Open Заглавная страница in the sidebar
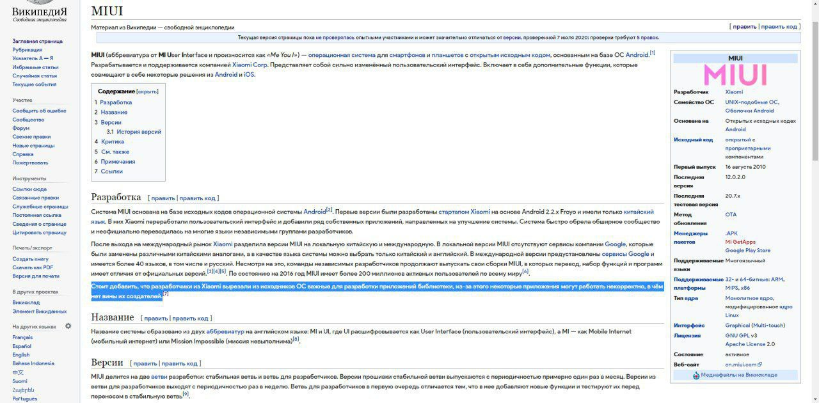819x403 pixels. (37, 41)
